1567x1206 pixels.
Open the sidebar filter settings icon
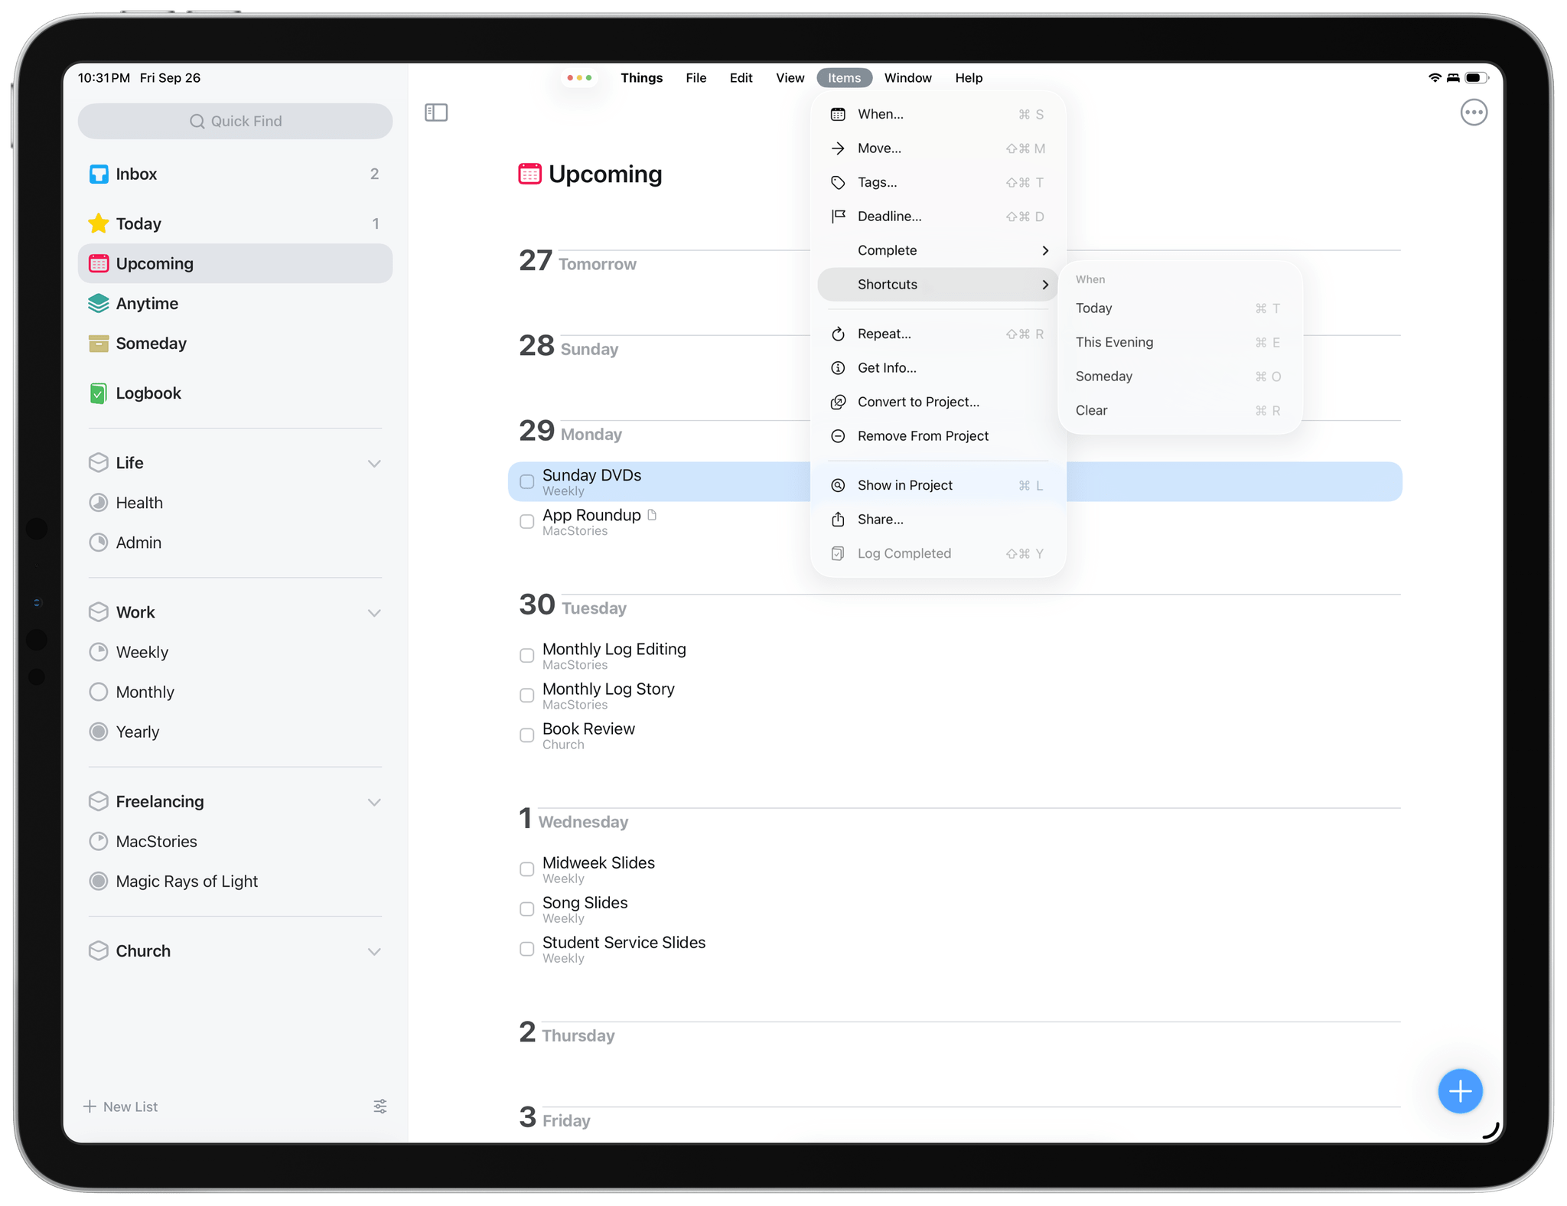380,1107
